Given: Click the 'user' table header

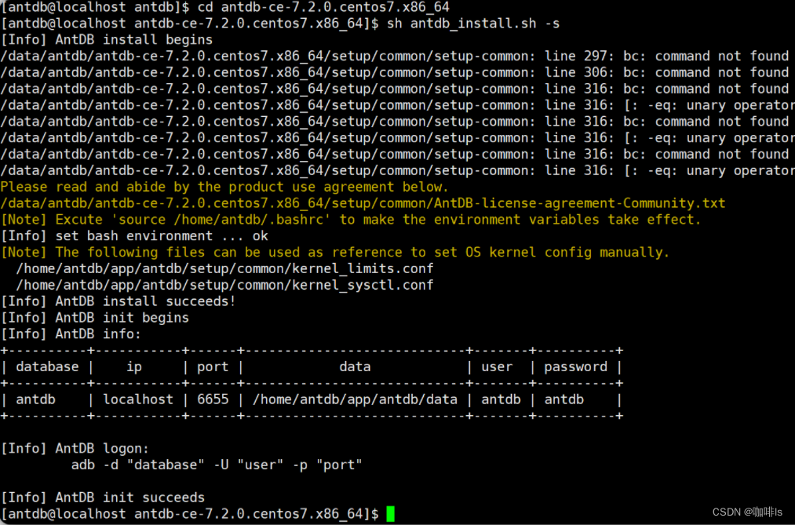Looking at the screenshot, I should tap(497, 367).
